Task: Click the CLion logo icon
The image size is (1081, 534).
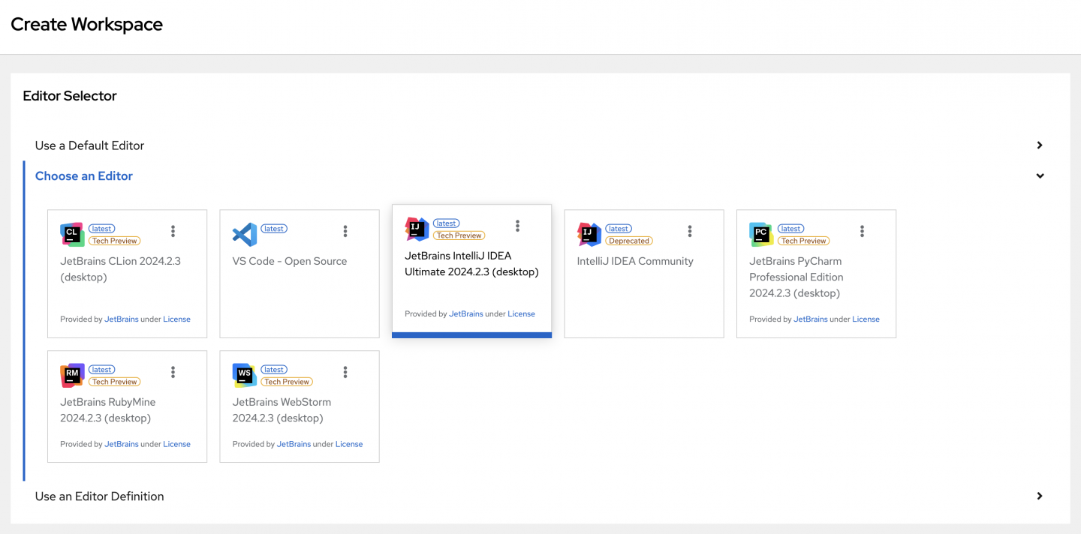Action: [72, 235]
